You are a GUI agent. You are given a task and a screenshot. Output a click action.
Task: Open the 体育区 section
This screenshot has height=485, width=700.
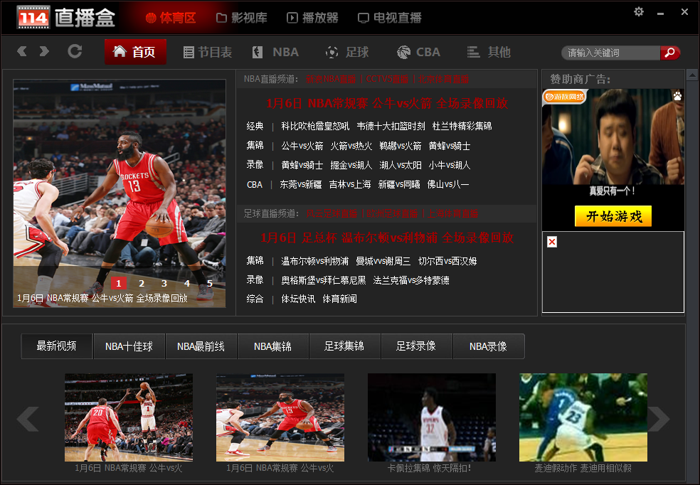[x=171, y=18]
